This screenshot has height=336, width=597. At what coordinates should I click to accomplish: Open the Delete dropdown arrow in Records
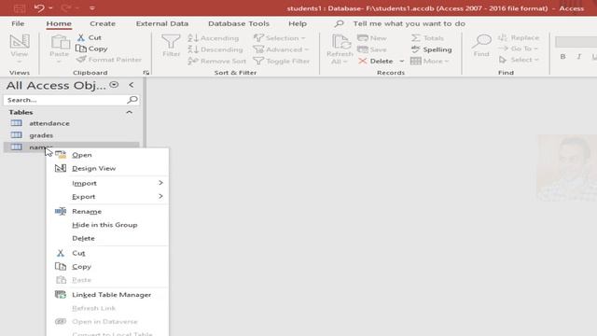point(402,61)
